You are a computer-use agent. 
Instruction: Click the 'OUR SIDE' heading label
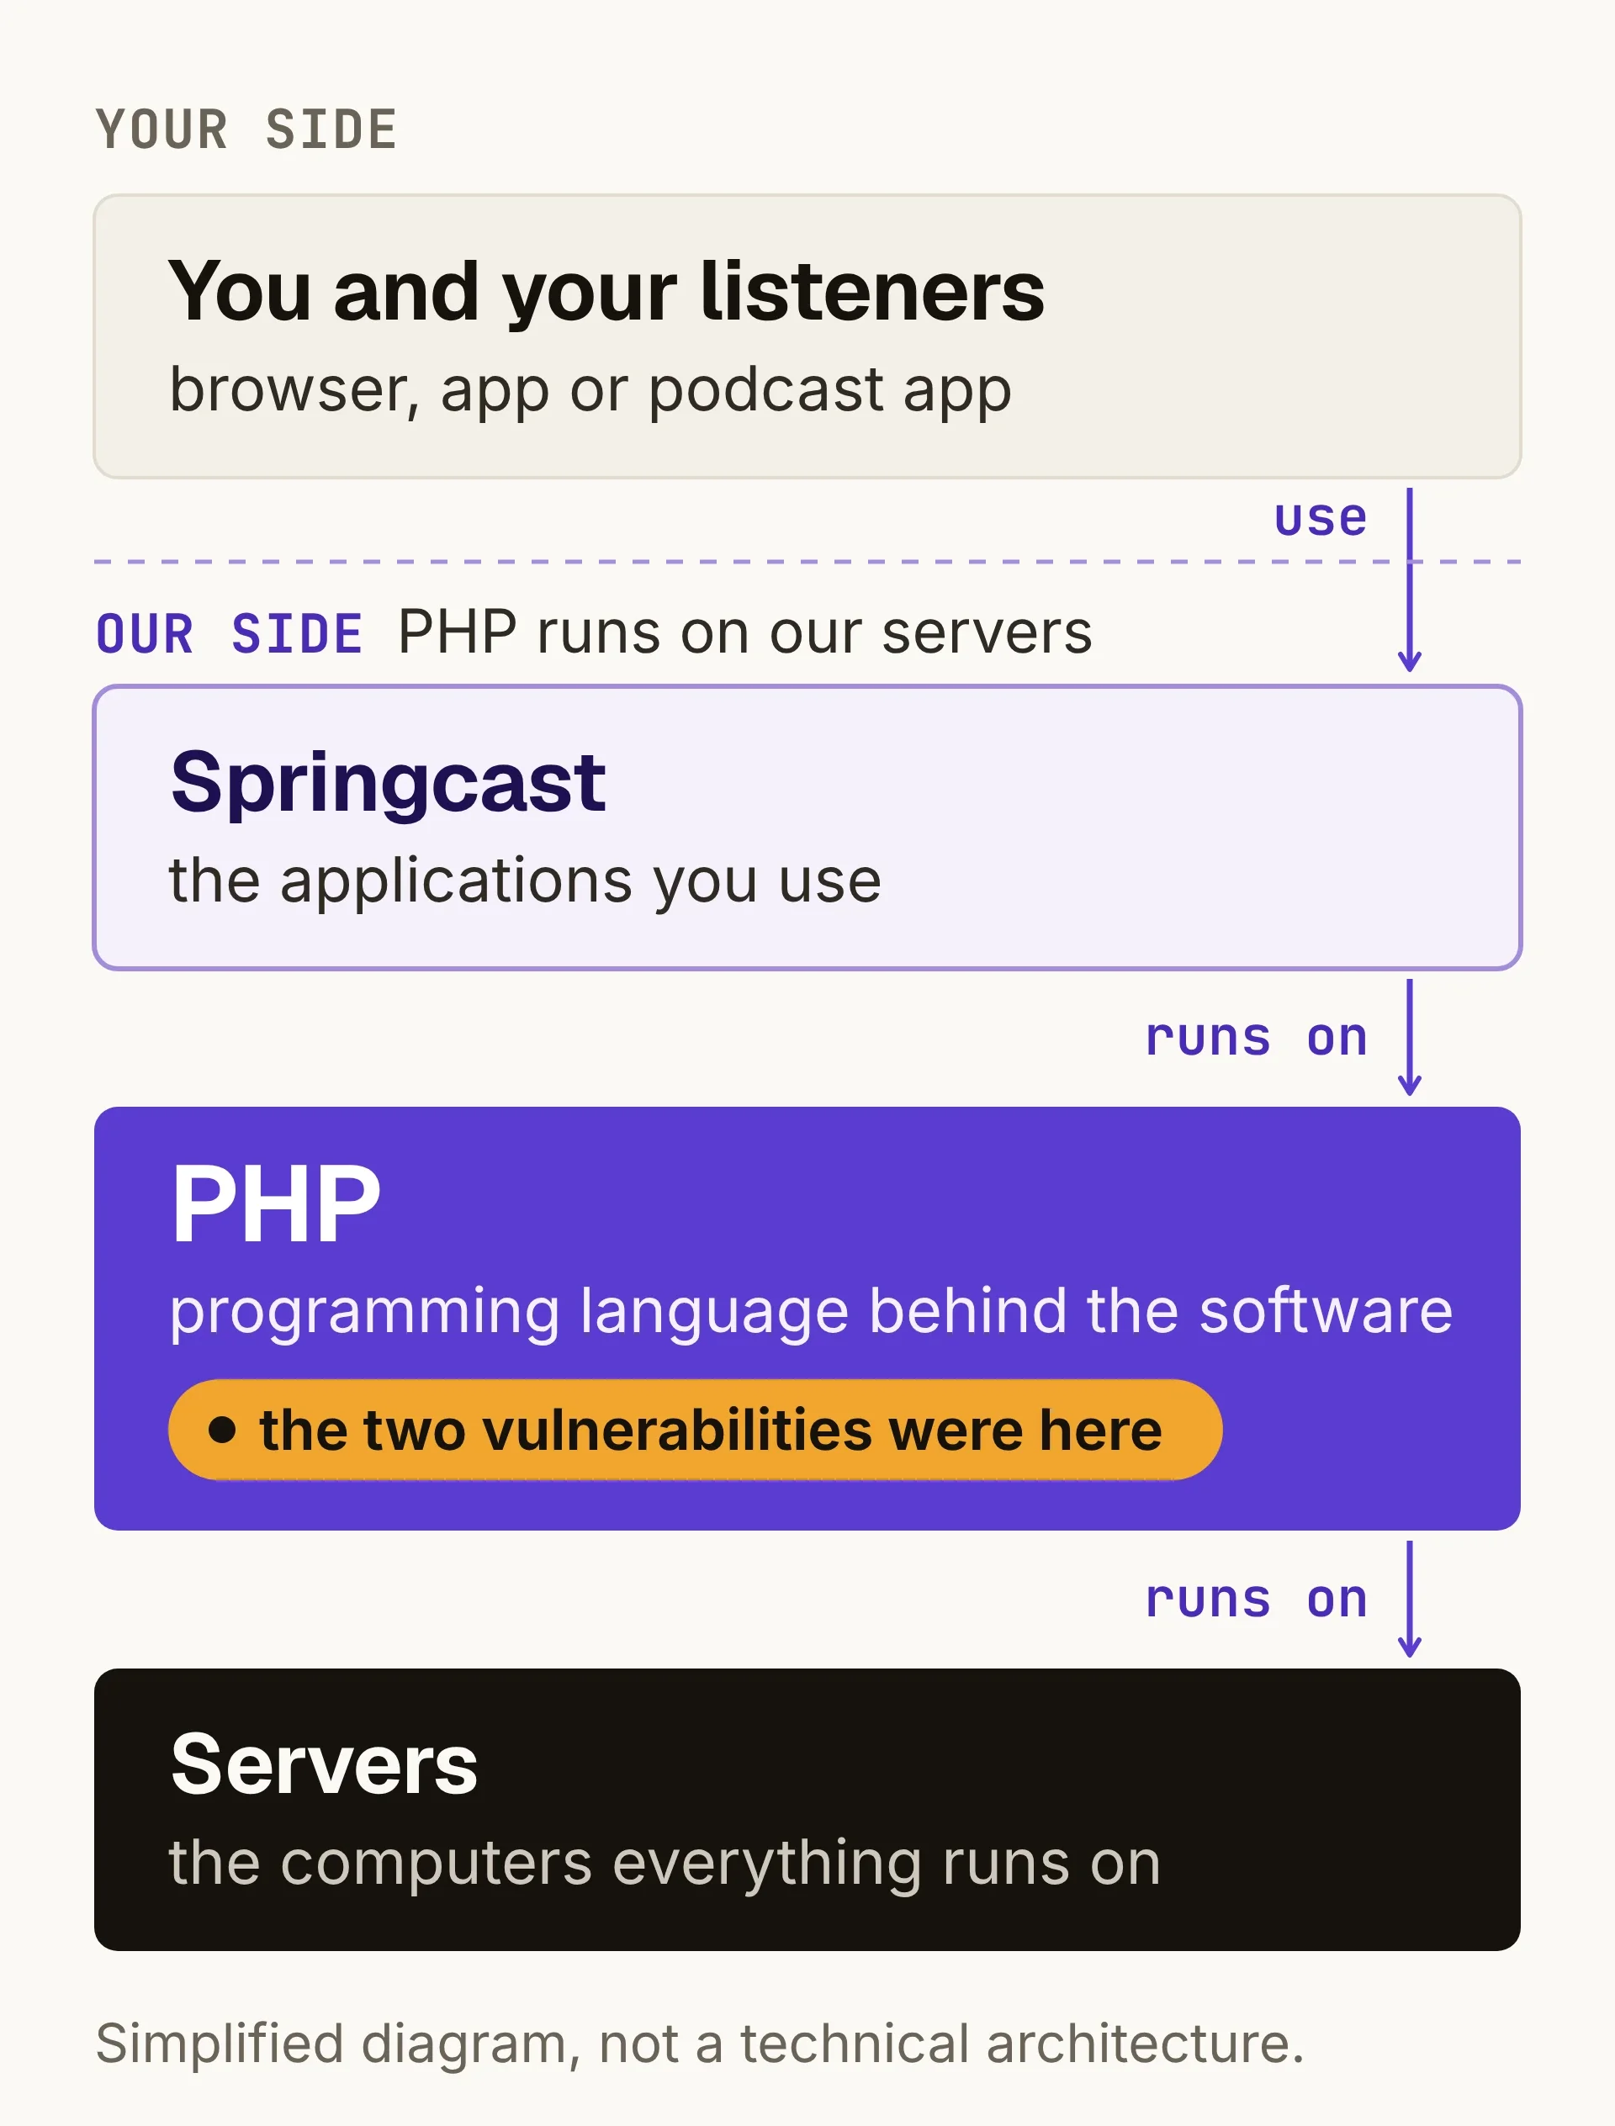point(229,634)
